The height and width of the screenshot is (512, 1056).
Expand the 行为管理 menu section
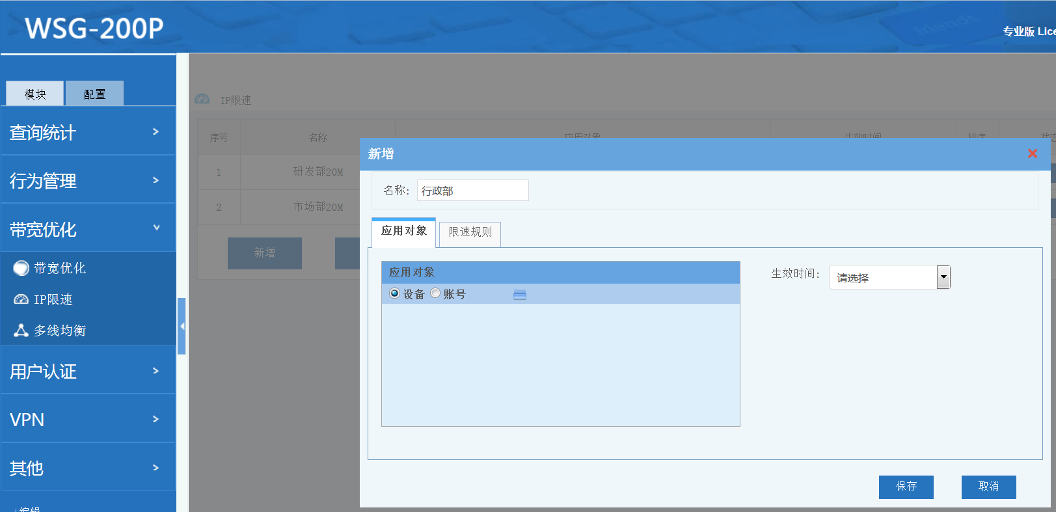click(x=88, y=180)
